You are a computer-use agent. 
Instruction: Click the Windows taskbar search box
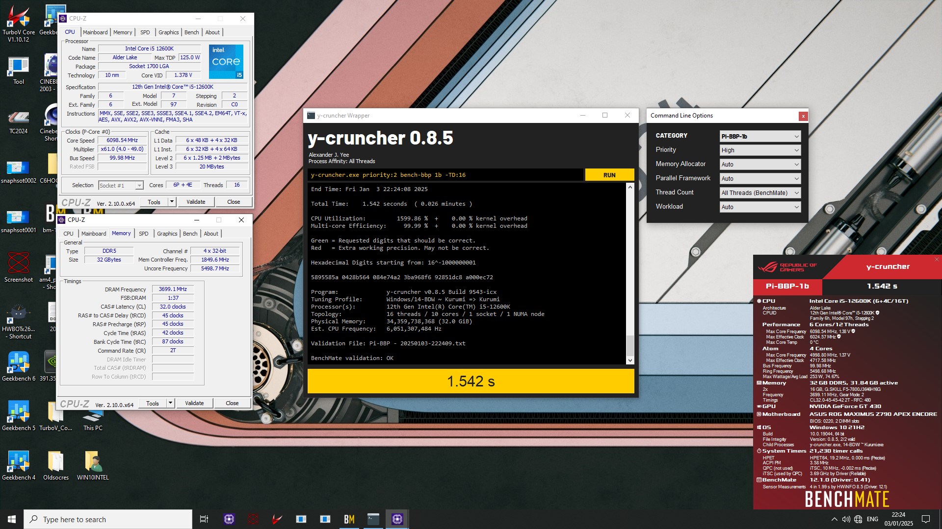(108, 519)
